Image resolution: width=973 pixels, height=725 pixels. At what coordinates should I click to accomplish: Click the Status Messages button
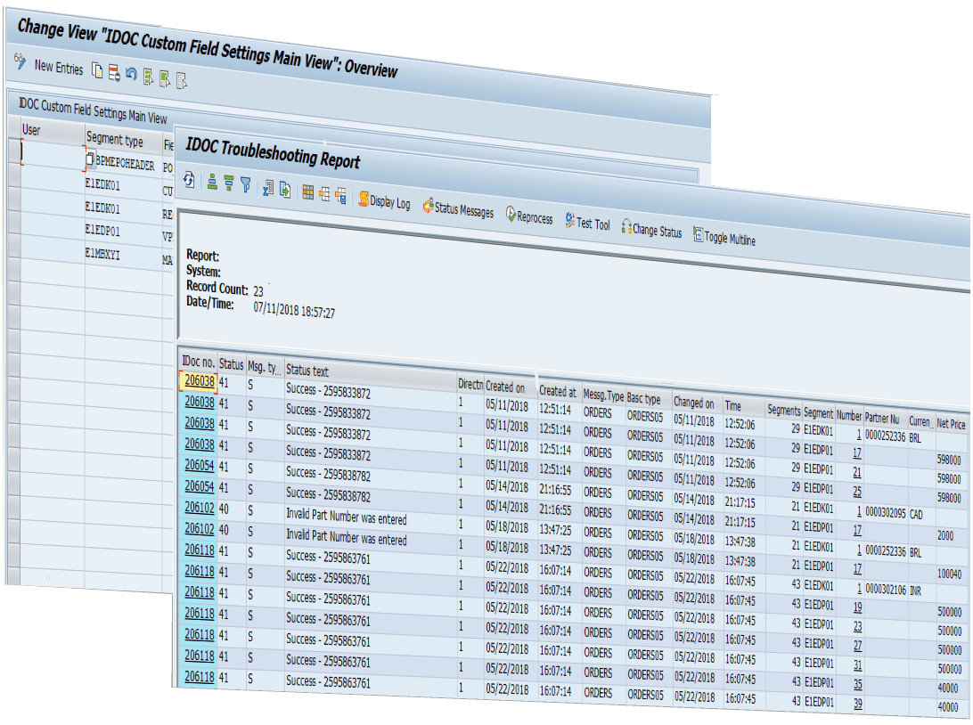coord(459,208)
